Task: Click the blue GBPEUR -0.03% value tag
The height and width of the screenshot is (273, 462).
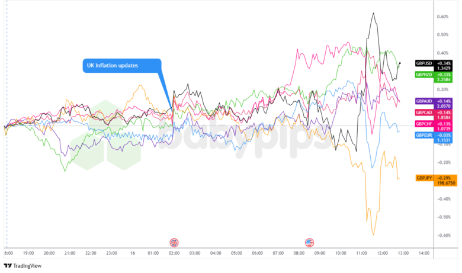Action: pos(444,137)
